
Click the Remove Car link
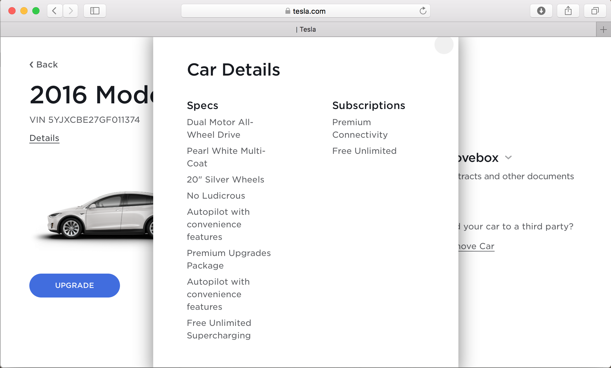click(476, 246)
